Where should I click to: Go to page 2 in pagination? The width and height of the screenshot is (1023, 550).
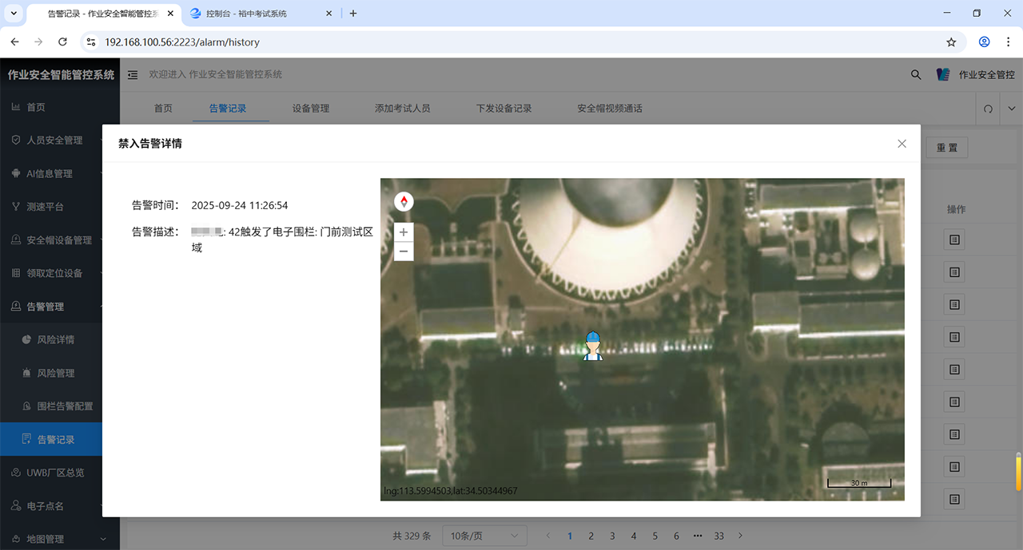pos(591,536)
